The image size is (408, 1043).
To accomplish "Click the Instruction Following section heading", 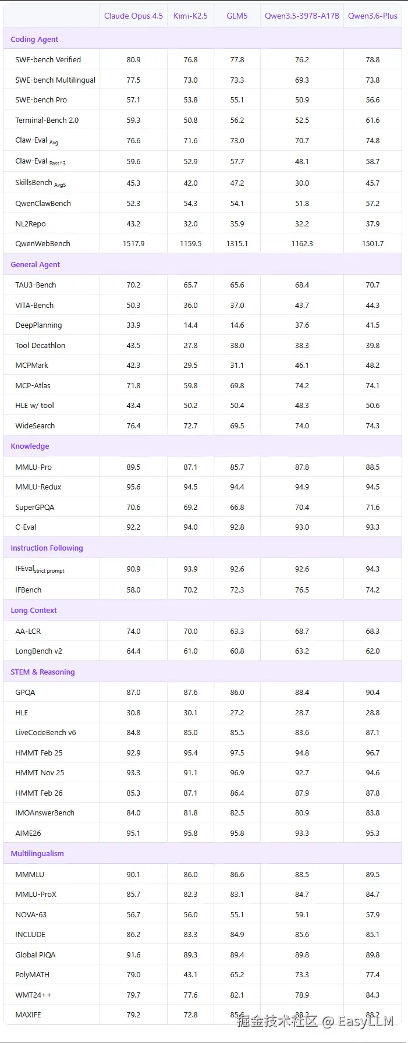I will click(x=47, y=548).
